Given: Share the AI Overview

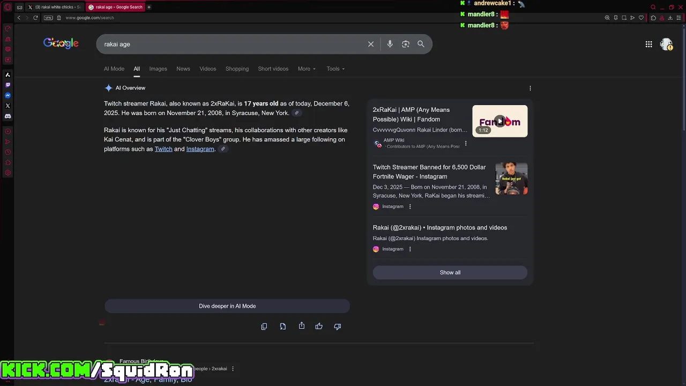Looking at the screenshot, I should pyautogui.click(x=302, y=326).
